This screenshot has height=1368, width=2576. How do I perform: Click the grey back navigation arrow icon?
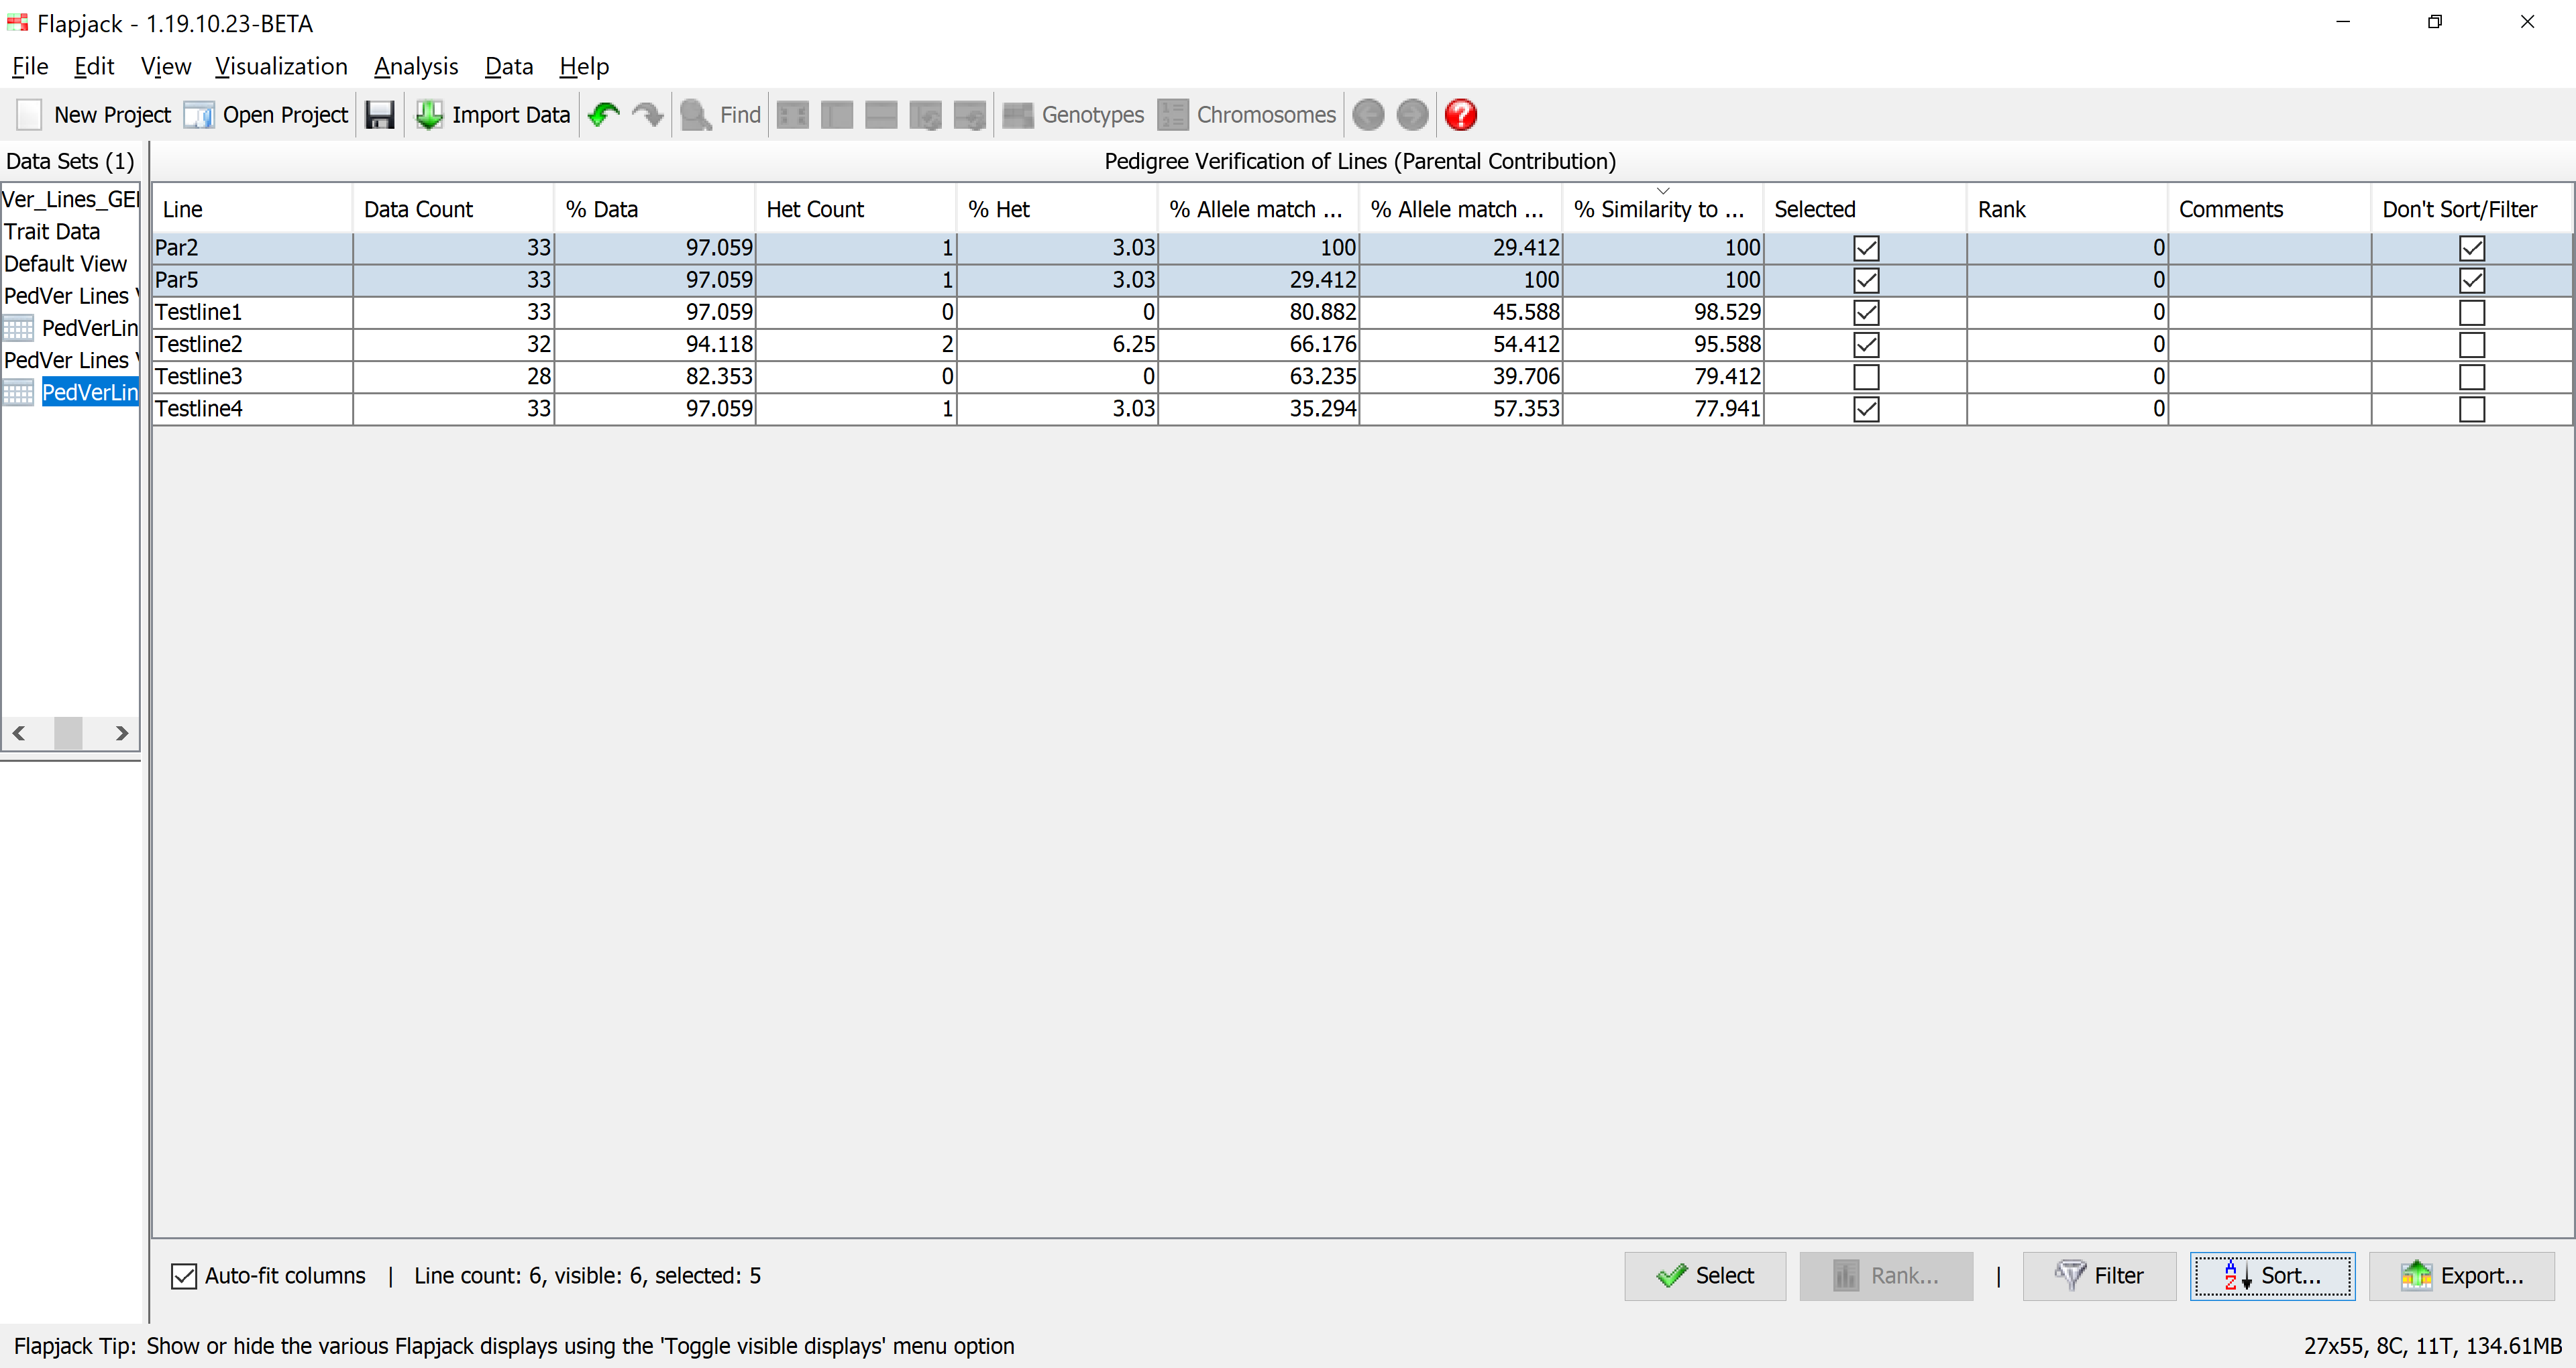point(1368,115)
